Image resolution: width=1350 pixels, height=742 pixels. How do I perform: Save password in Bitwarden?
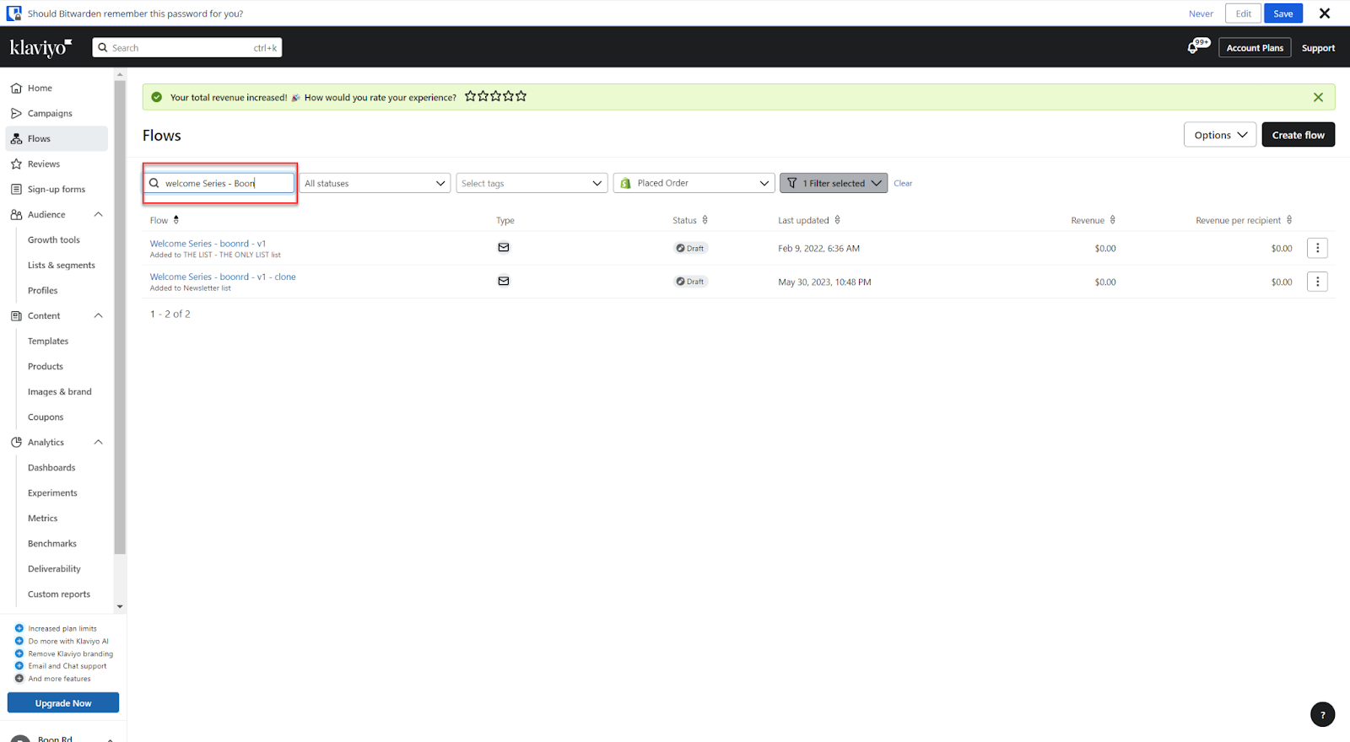pos(1282,13)
